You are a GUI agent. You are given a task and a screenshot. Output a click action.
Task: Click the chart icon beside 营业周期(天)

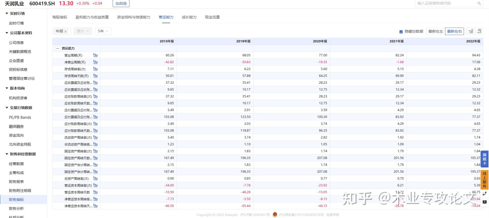[x=95, y=55]
